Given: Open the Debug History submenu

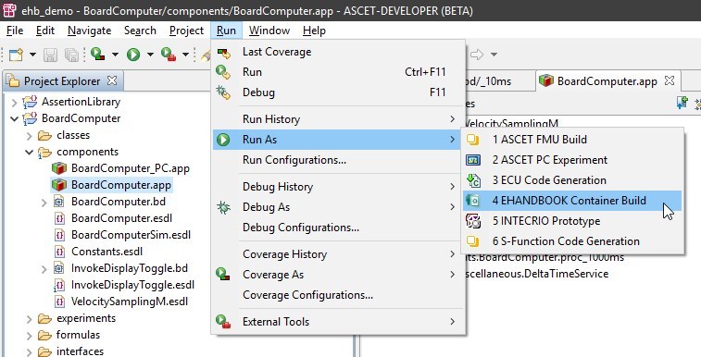Looking at the screenshot, I should 338,187.
